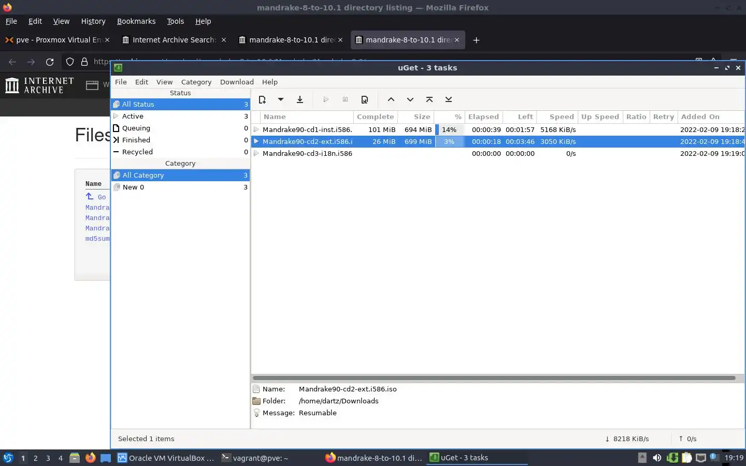Click the move to top icon in uGet toolbar
The height and width of the screenshot is (466, 746).
(x=429, y=99)
